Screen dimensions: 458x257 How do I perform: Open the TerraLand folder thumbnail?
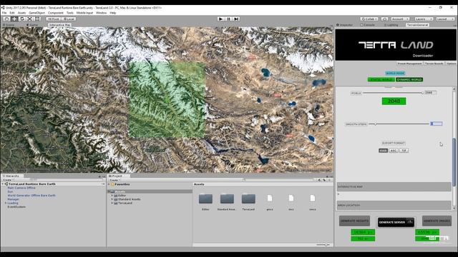coord(248,198)
